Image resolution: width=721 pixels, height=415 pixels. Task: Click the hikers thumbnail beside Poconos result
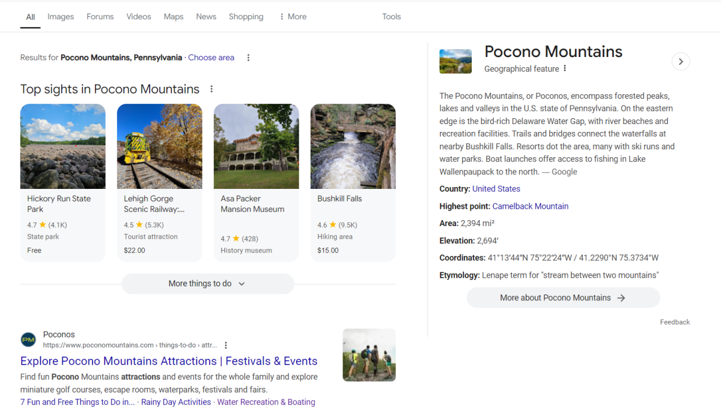370,355
